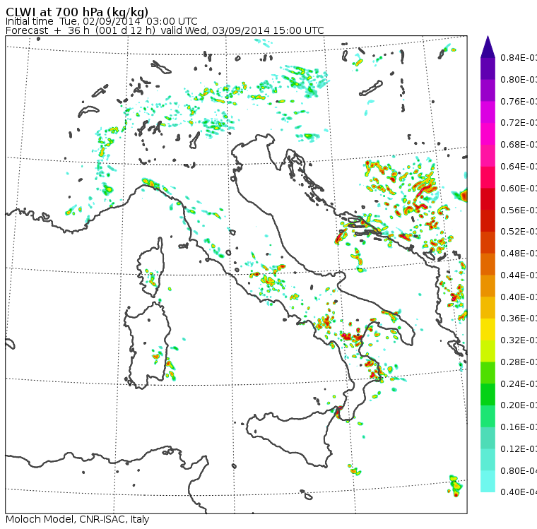Image resolution: width=537 pixels, height=529 pixels.
Task: Click the colorbar segment between 0.36E-03 and 0.40E-03
Action: pos(488,307)
